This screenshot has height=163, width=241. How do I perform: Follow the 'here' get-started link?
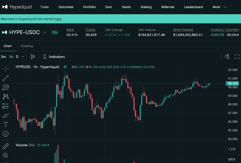tap(58, 19)
